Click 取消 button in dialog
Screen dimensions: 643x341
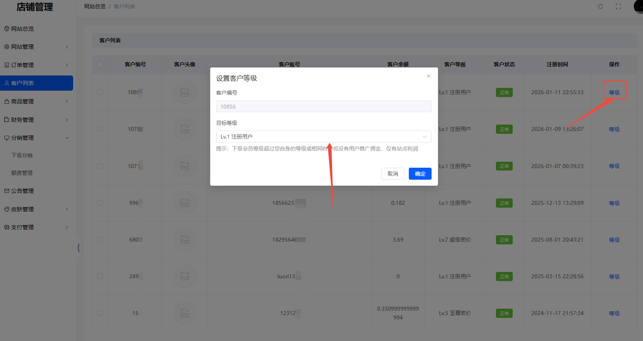click(x=393, y=174)
